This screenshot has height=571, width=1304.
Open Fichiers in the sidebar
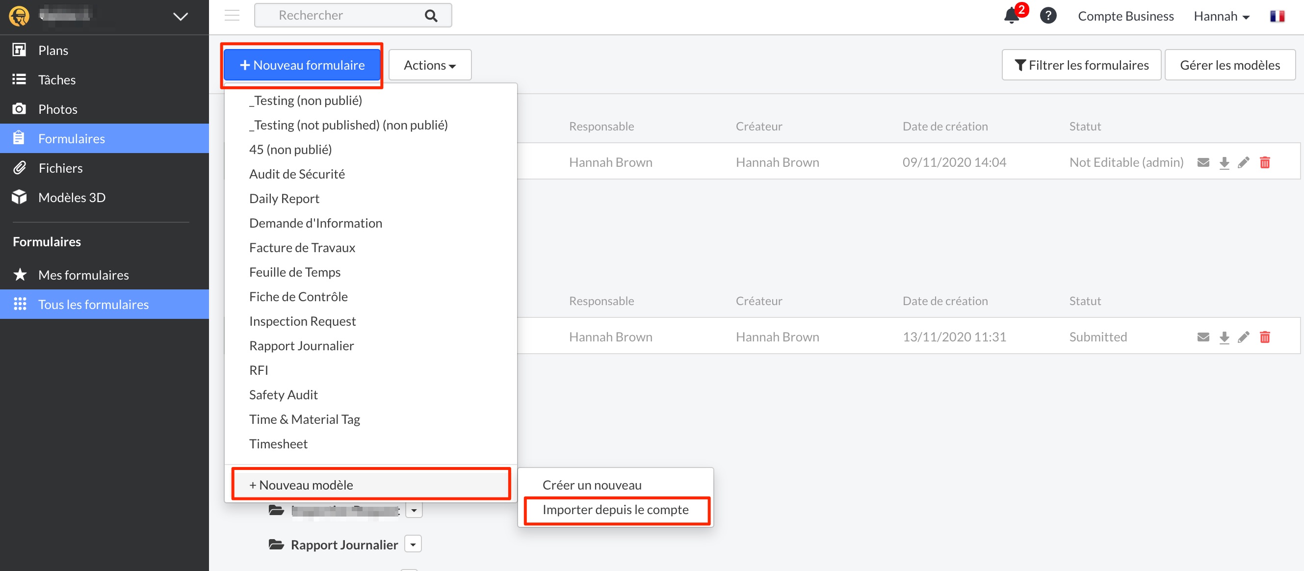104,168
